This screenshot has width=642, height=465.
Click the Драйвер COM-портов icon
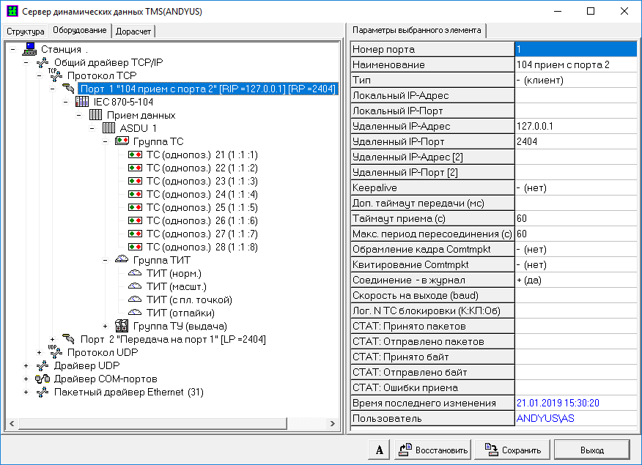click(43, 379)
